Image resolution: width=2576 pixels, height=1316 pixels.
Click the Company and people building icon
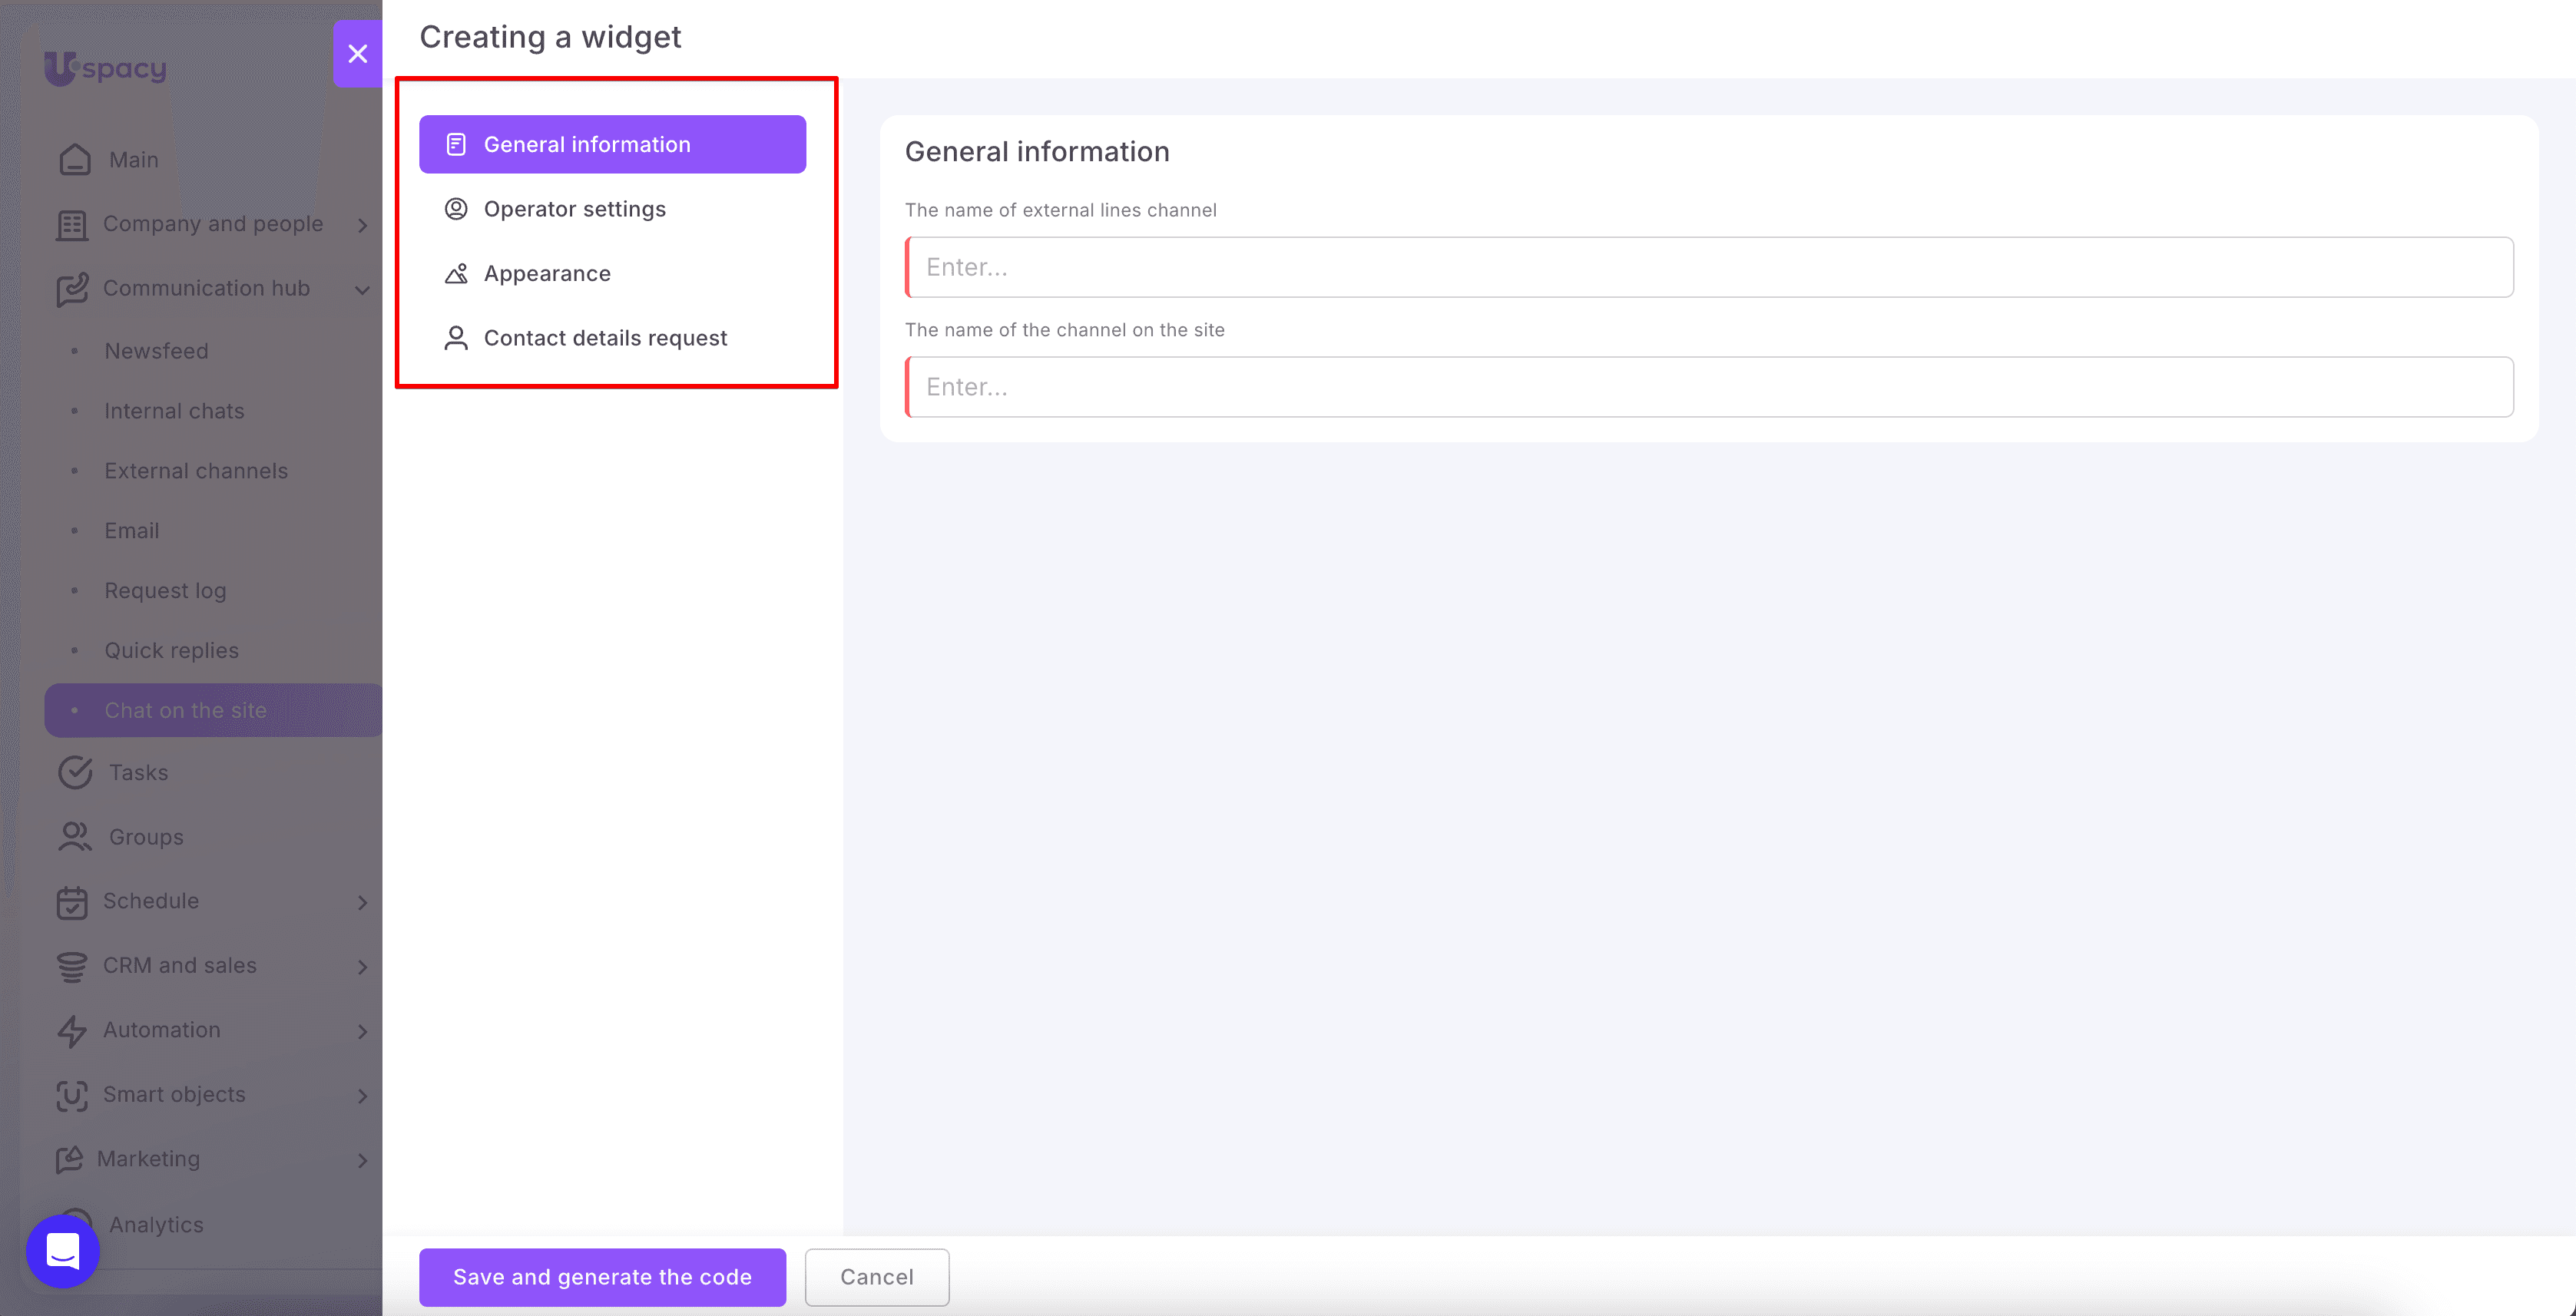(72, 225)
